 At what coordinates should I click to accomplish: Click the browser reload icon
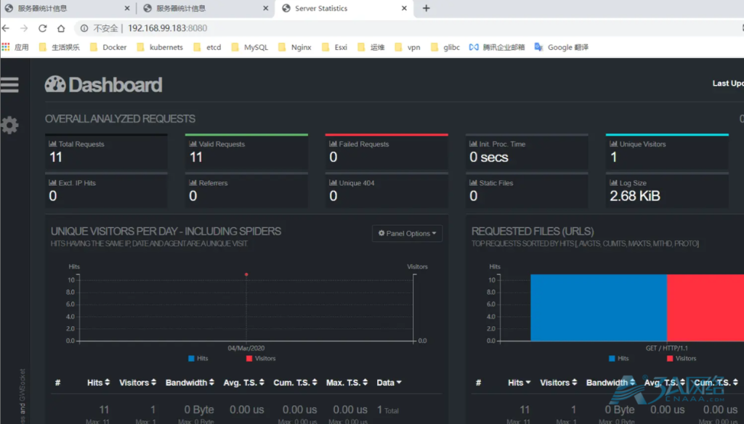(42, 28)
